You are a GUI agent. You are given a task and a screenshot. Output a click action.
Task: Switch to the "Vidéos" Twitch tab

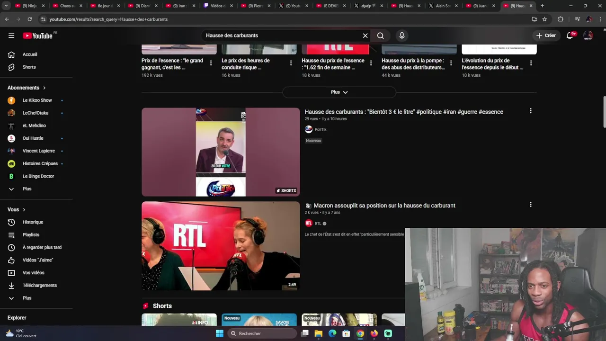tap(217, 6)
